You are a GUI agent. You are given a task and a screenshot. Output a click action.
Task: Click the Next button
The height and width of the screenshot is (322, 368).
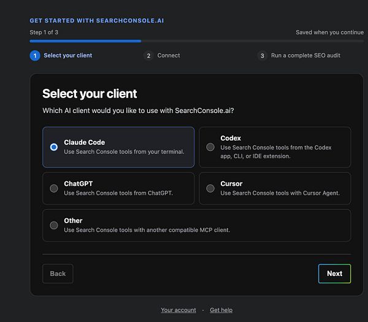(334, 274)
